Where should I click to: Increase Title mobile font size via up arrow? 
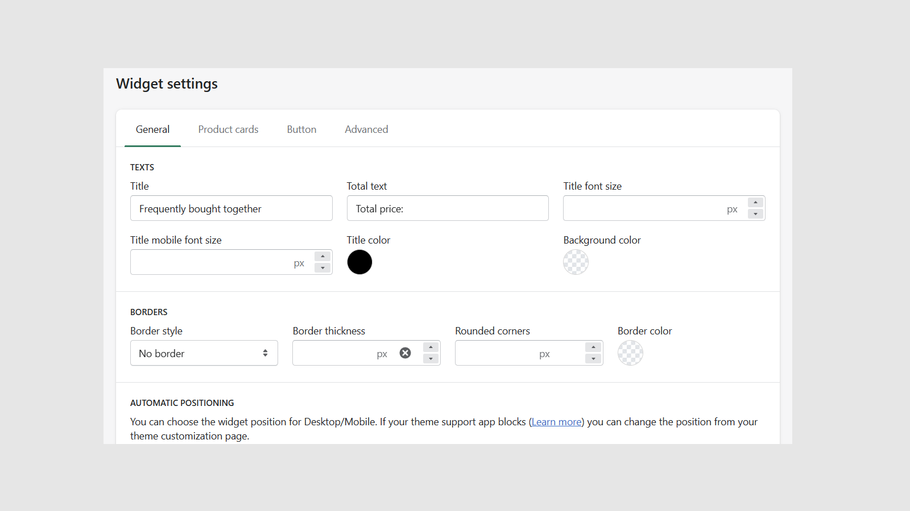point(322,256)
